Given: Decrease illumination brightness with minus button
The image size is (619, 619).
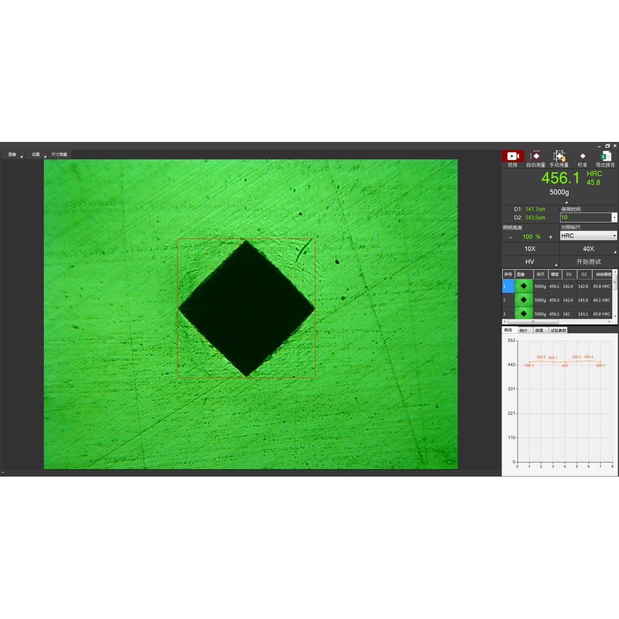Looking at the screenshot, I should (510, 237).
